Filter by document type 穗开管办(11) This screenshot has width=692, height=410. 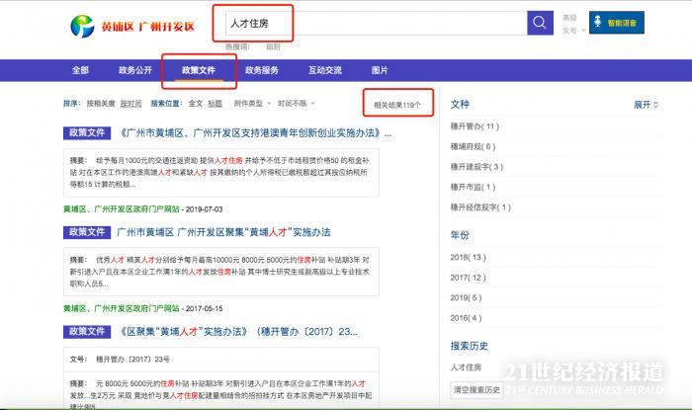tap(475, 126)
